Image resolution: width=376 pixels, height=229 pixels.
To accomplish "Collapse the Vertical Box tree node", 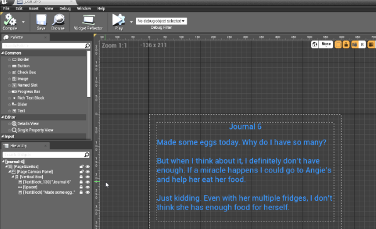I will pos(13,177).
